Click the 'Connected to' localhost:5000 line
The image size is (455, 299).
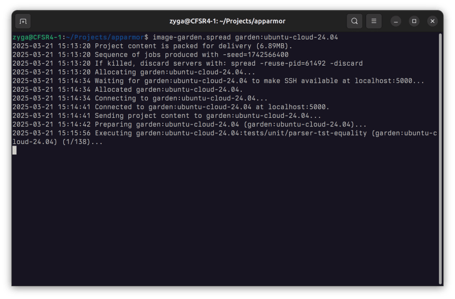pyautogui.click(x=171, y=107)
